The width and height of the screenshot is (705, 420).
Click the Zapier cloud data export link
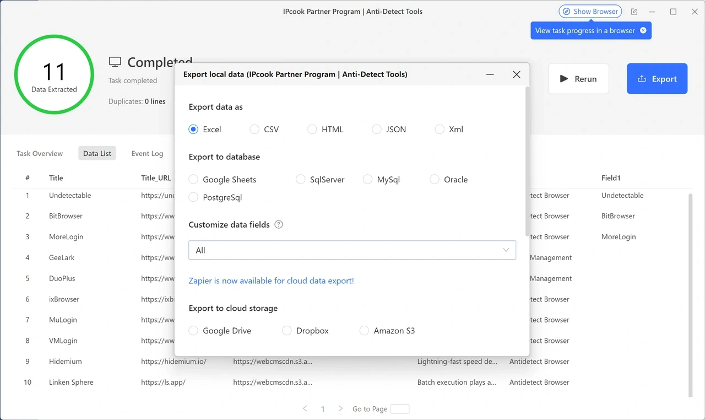[x=271, y=281]
